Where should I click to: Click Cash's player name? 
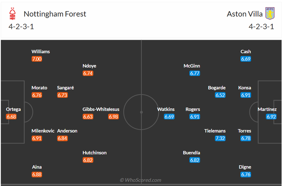pos(246,51)
